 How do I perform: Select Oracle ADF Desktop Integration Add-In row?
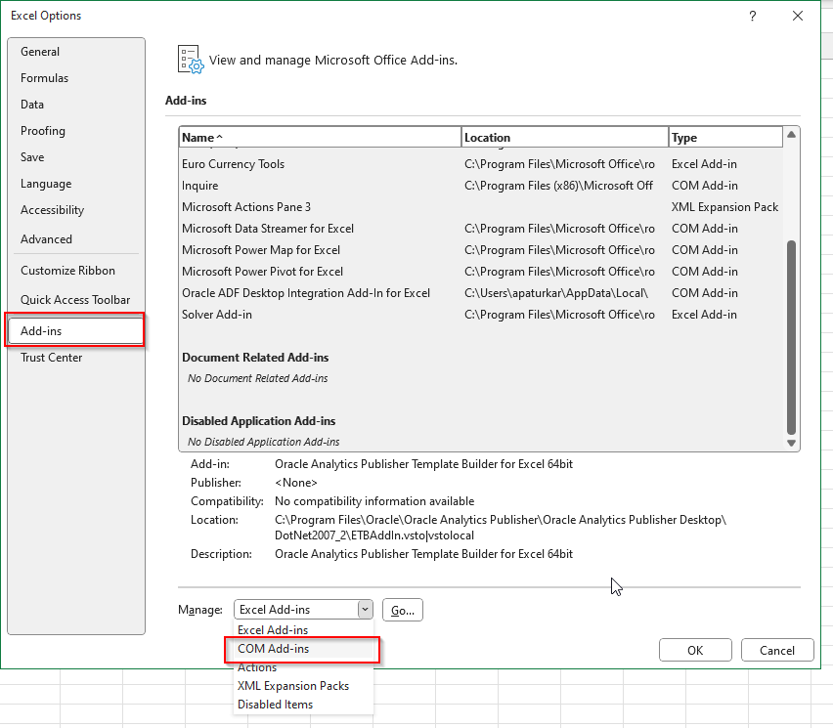tap(481, 293)
